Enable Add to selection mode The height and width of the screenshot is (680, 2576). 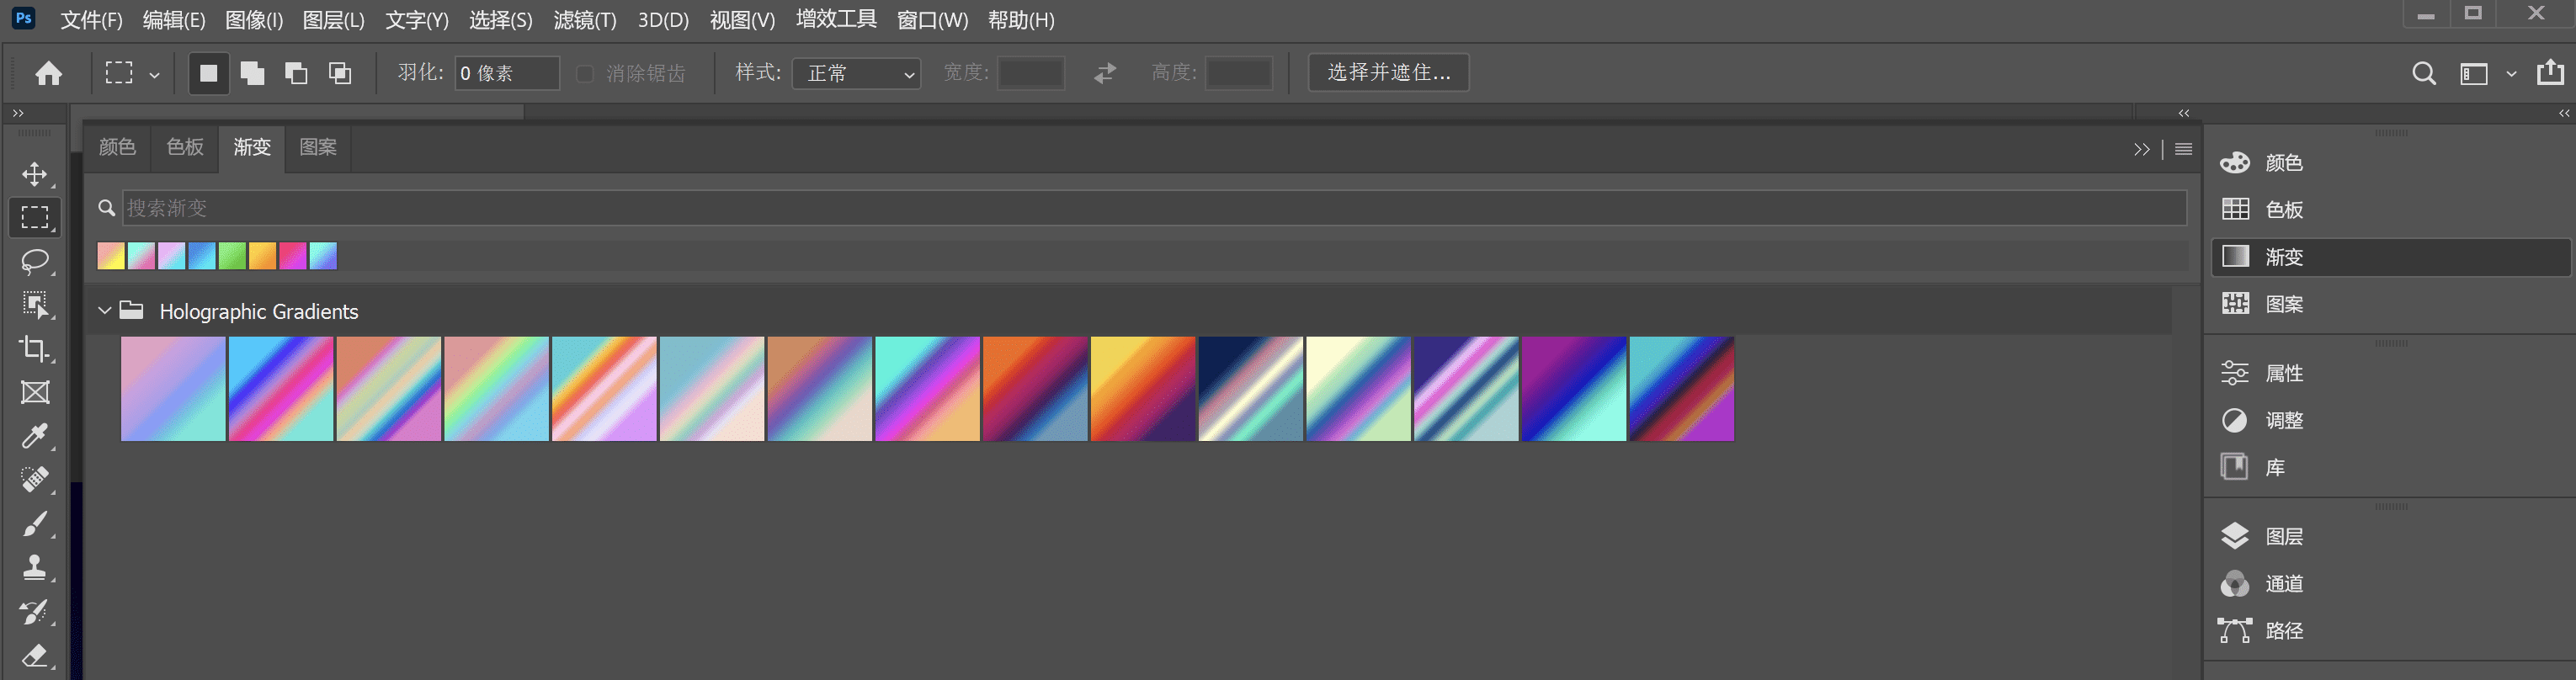click(252, 73)
